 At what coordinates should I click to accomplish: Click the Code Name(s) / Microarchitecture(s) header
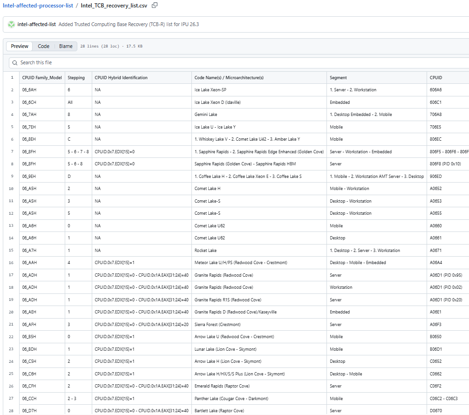tap(259, 77)
